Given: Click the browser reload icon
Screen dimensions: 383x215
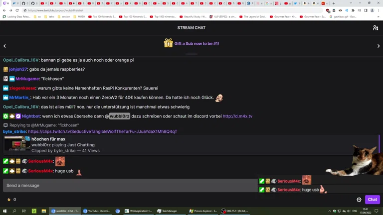Looking at the screenshot, I should [x=17, y=10].
